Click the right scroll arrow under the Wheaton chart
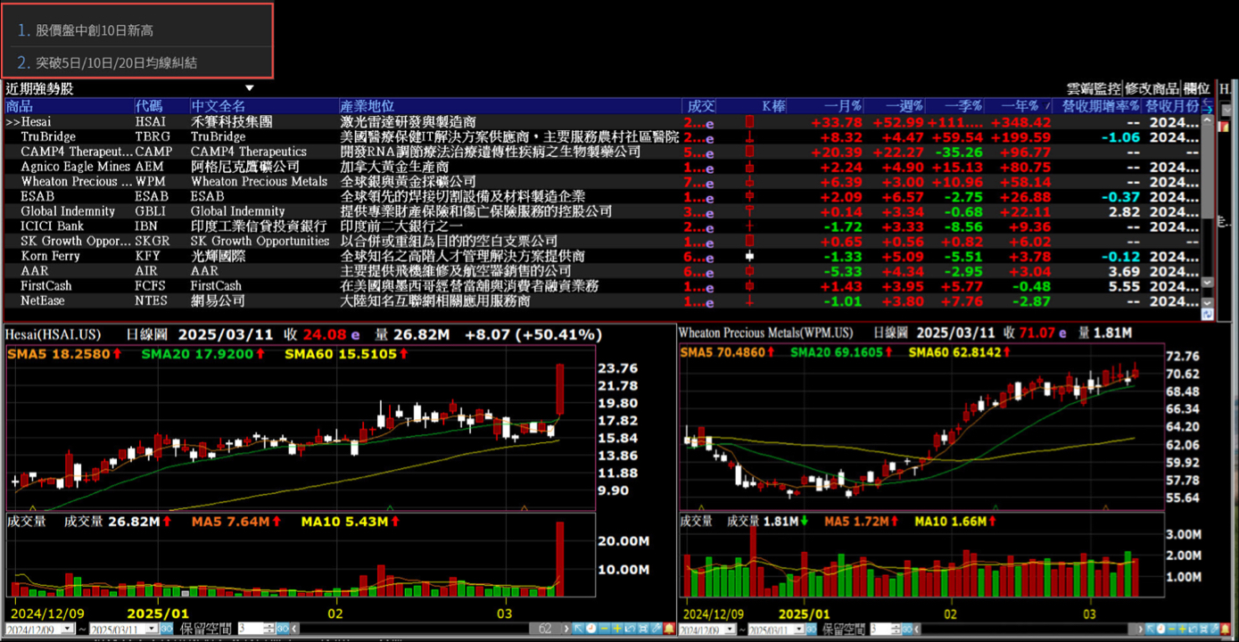This screenshot has width=1239, height=642. coord(1141,629)
